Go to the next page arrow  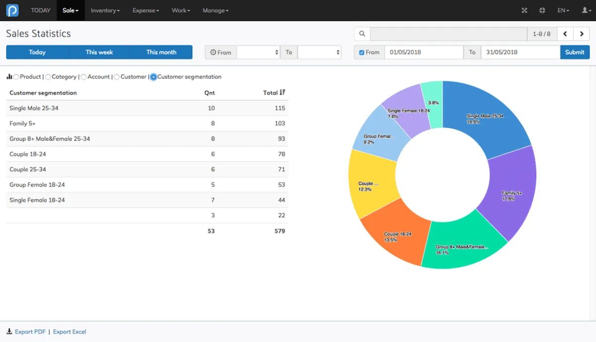coord(582,34)
